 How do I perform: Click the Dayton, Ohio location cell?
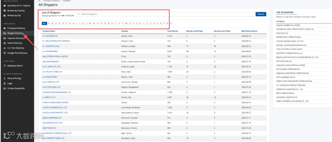[x=127, y=36]
